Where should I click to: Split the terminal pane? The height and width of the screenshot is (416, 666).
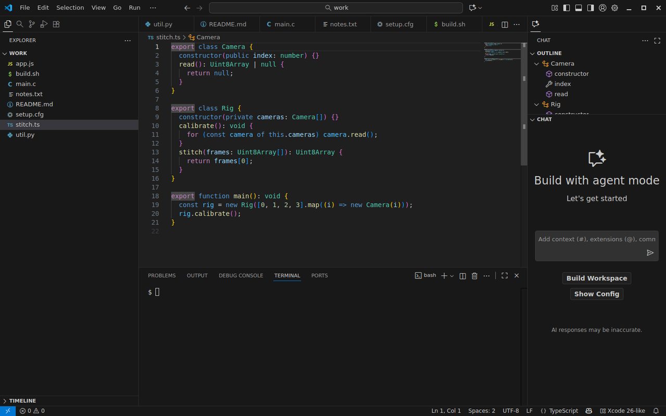pyautogui.click(x=463, y=276)
